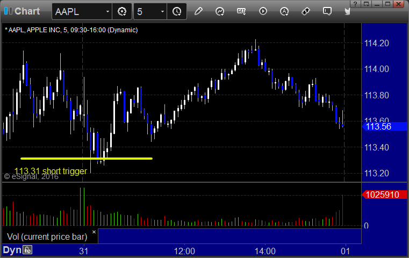
Task: Click the 1025910 volume value marker
Action: (384, 195)
